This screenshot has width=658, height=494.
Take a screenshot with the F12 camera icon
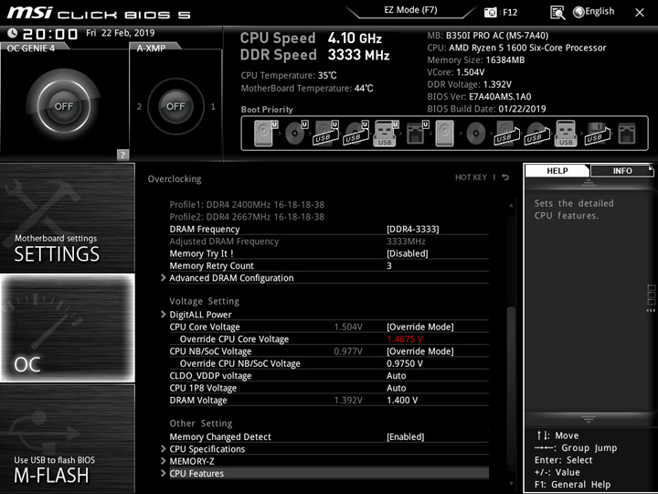click(x=490, y=12)
